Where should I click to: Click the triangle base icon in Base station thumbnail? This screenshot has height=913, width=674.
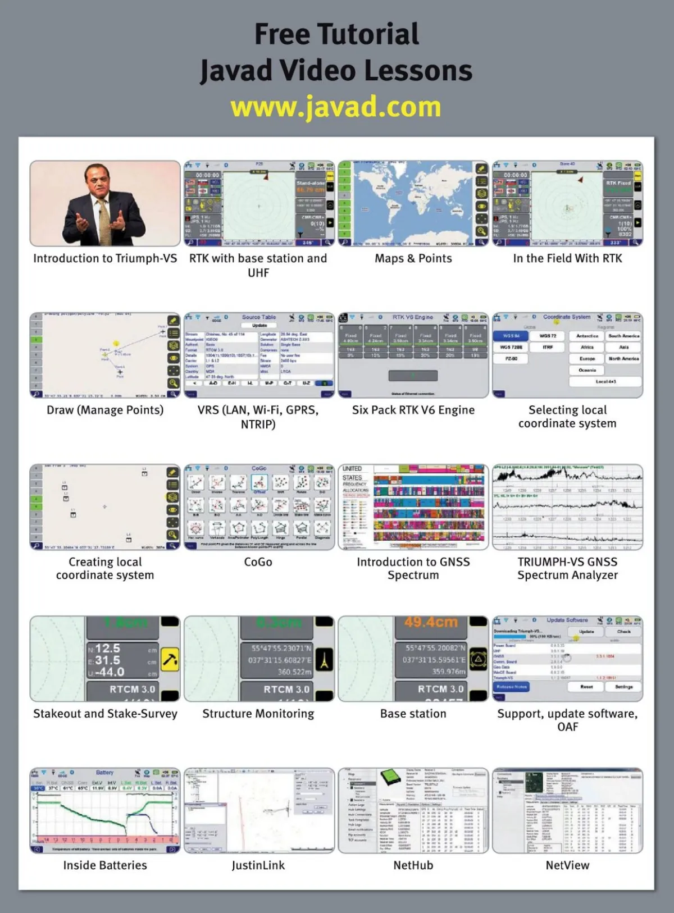(x=478, y=660)
